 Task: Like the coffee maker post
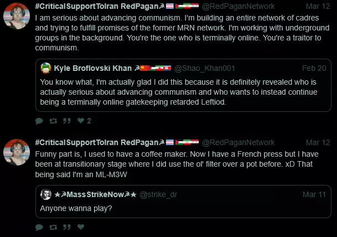pos(81,227)
